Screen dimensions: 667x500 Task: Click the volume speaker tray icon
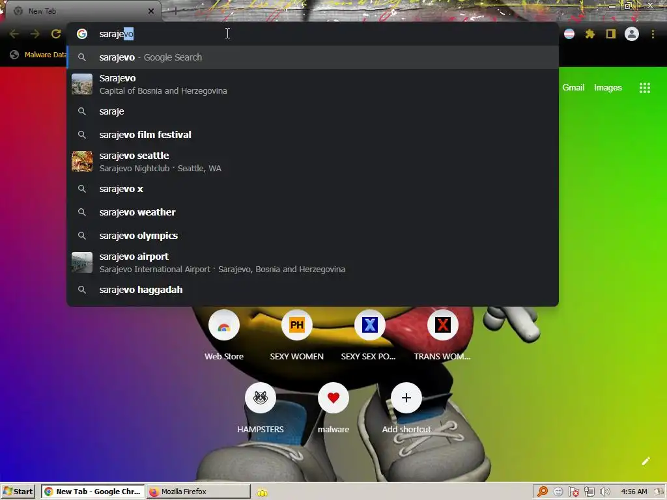click(604, 492)
